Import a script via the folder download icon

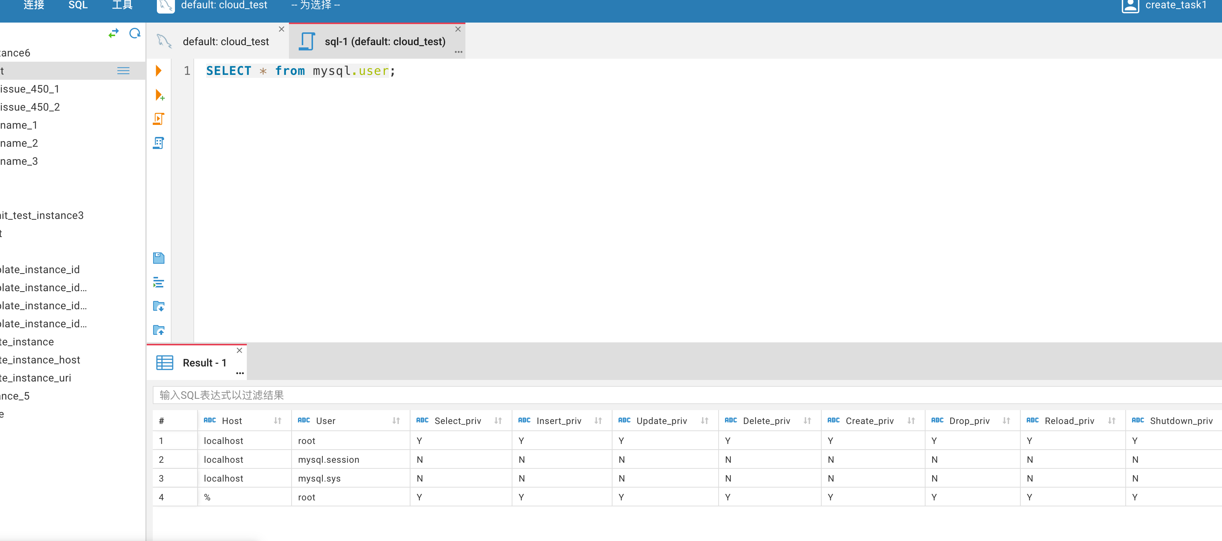tap(158, 306)
